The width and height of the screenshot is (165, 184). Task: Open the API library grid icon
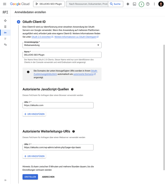[5, 27]
